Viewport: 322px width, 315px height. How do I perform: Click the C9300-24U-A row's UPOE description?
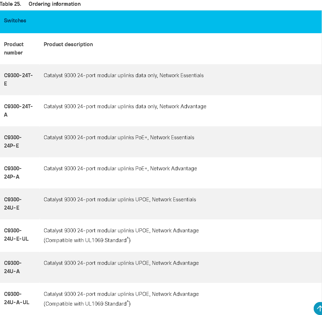coord(121,263)
